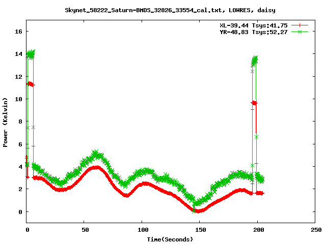Click the y-axis tick label 4

pyautogui.click(x=20, y=167)
